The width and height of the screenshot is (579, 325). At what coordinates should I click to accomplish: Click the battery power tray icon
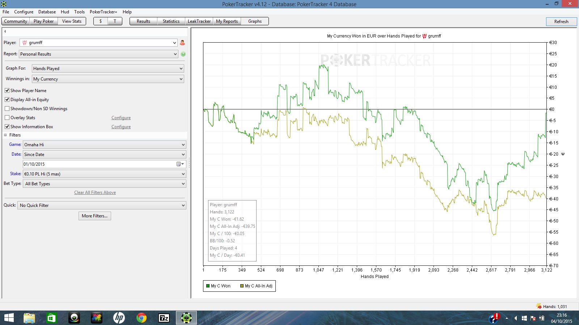pyautogui.click(x=542, y=318)
